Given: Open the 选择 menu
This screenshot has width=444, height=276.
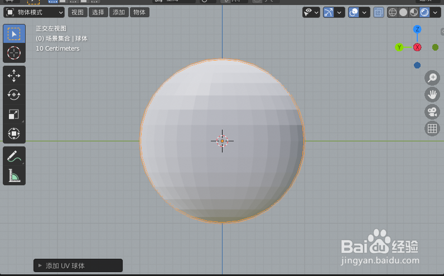Looking at the screenshot, I should click(x=98, y=12).
